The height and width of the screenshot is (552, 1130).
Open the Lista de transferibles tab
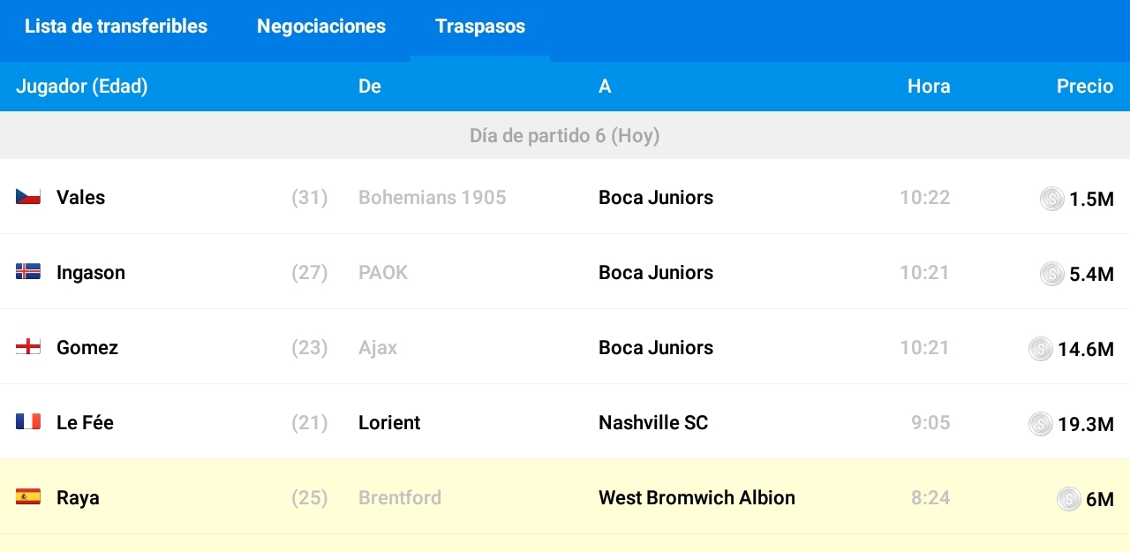click(x=116, y=26)
